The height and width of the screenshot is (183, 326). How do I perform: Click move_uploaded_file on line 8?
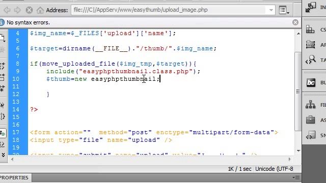pos(78,64)
